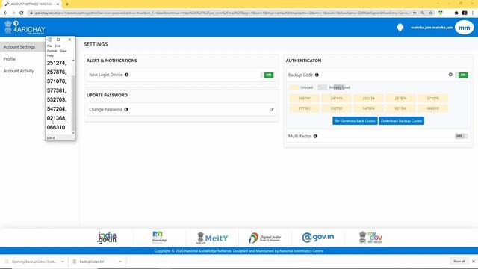Open the india.gov.in footer link

click(x=107, y=238)
